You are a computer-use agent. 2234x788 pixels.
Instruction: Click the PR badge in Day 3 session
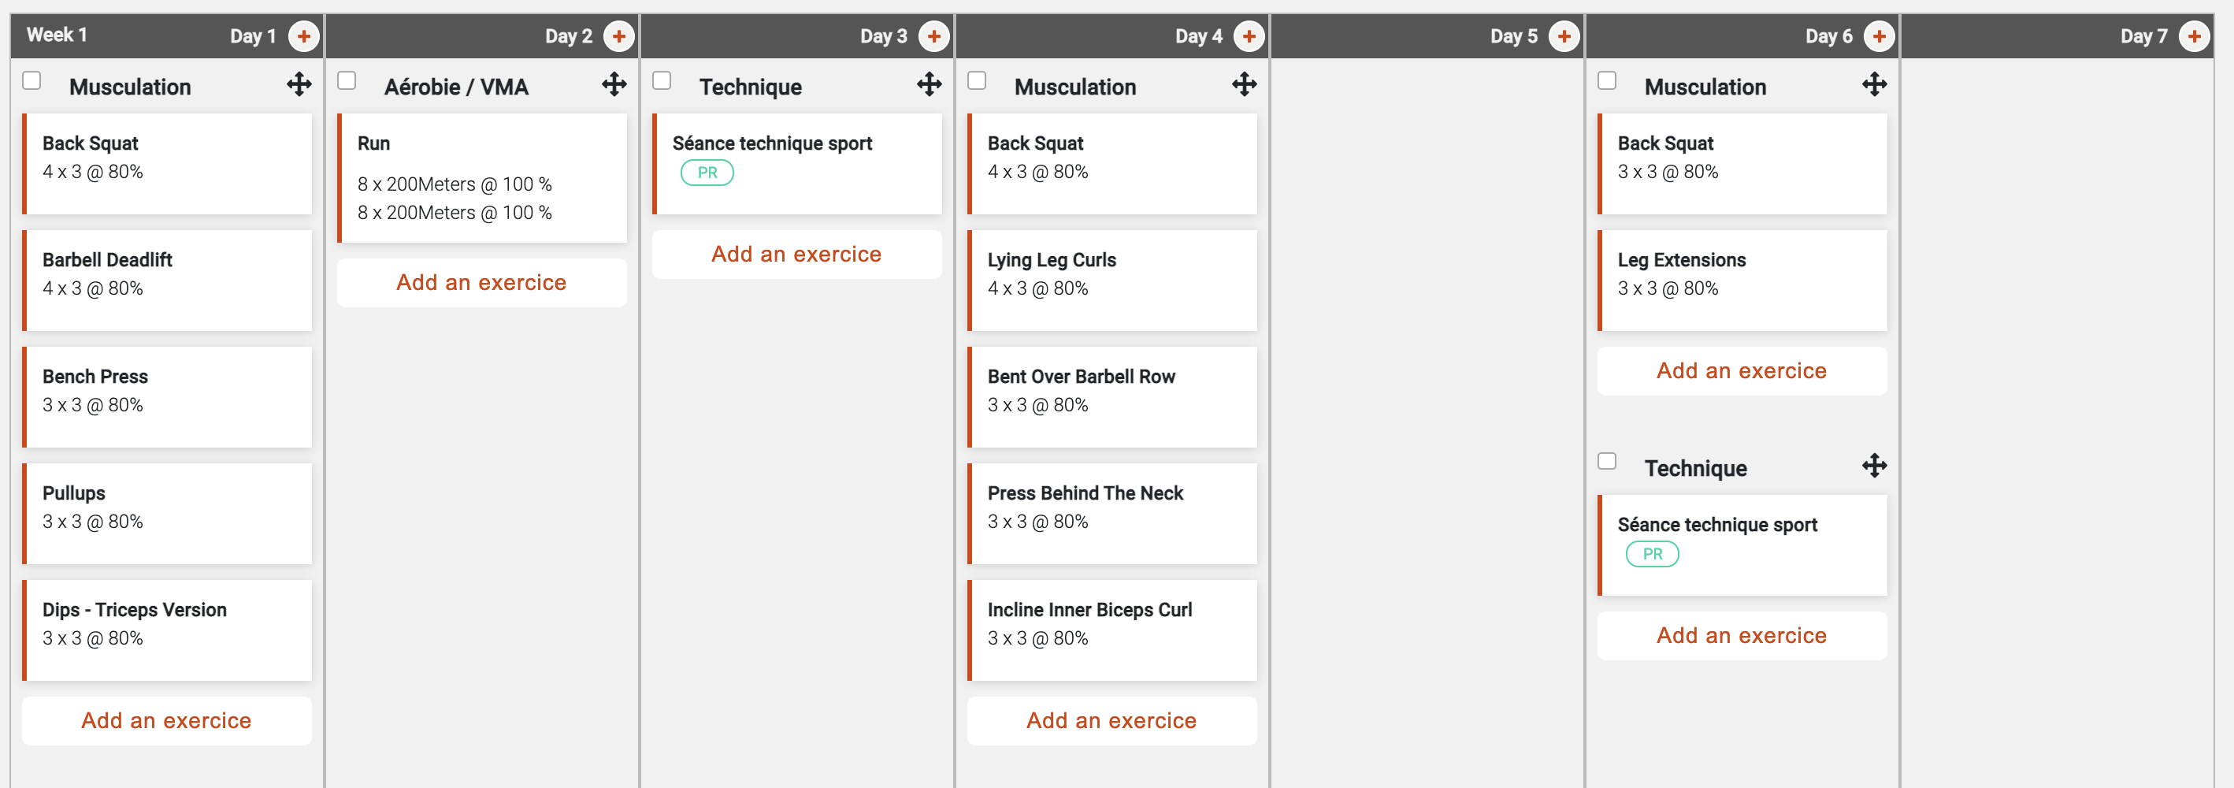tap(707, 173)
